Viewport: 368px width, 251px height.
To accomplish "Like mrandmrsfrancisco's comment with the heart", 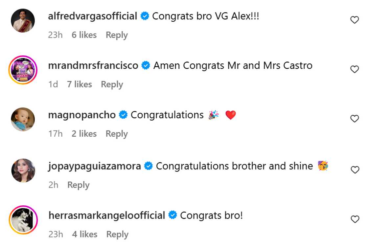I will (x=355, y=69).
